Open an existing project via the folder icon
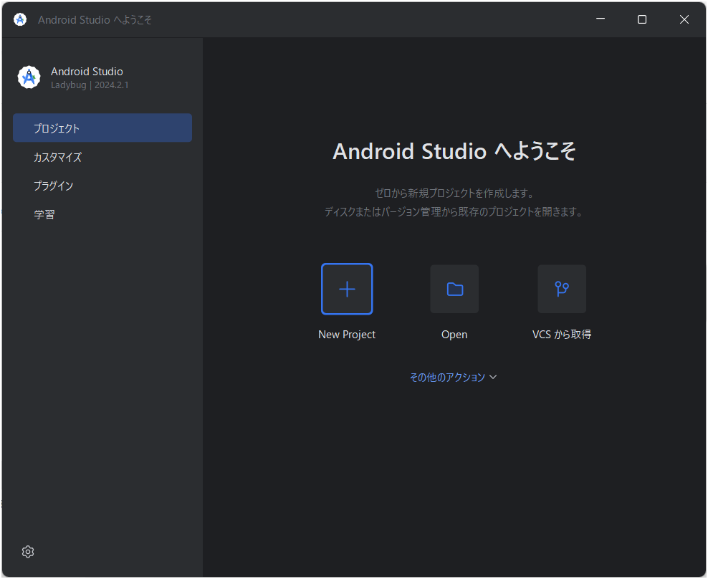The height and width of the screenshot is (579, 708). coord(454,289)
